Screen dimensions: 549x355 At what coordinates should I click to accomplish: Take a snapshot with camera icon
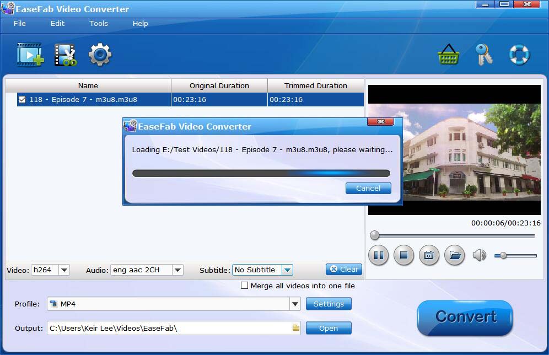(x=429, y=255)
